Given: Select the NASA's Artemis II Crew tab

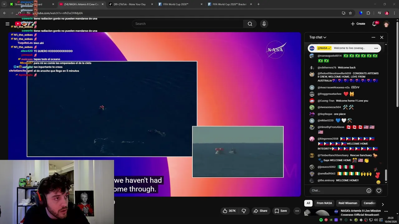Looking at the screenshot, I should [x=82, y=4].
